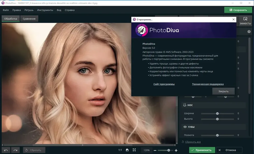Switch to the Сравнение tab

pos(29,19)
